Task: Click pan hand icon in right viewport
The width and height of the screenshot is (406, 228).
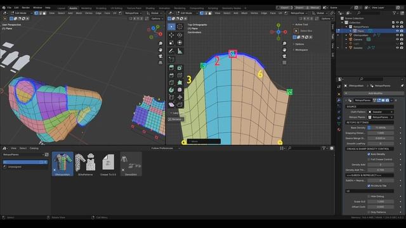Action: click(285, 49)
